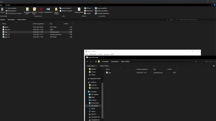The image size is (216, 121).
Task: Click Verlauf in the ribbon
Action: [87, 13]
